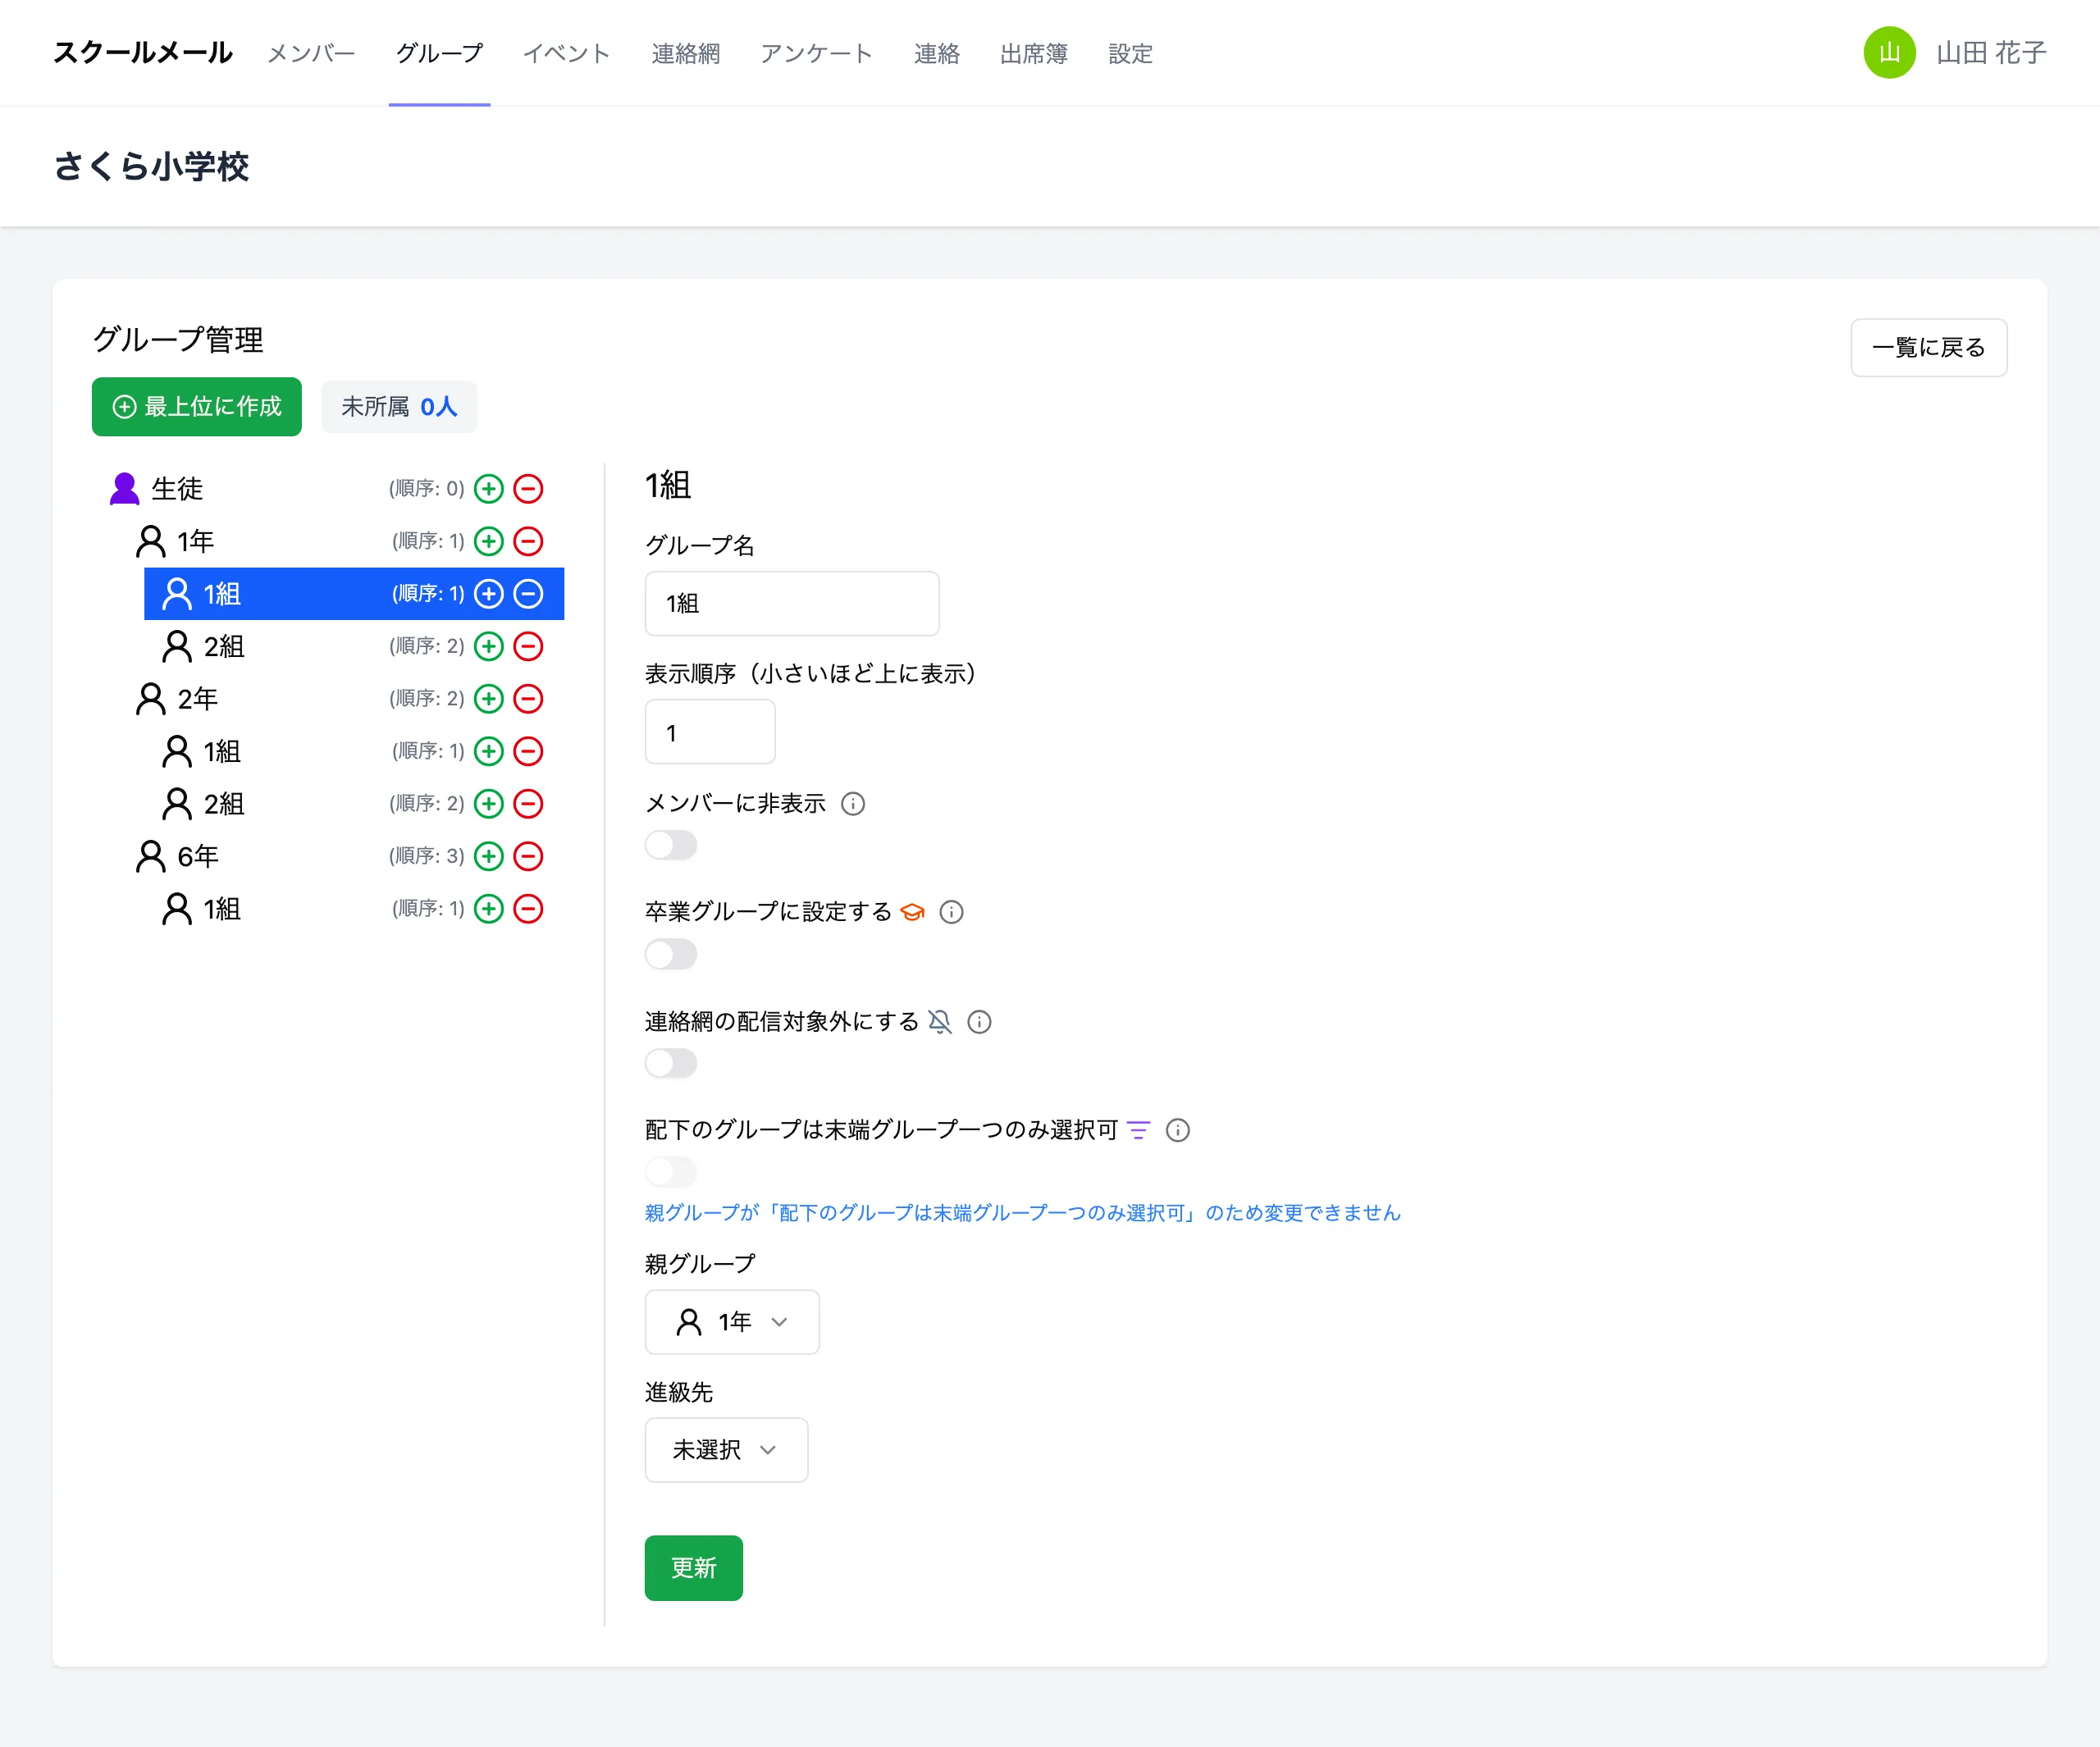This screenshot has width=2100, height=1747.
Task: Click the スクールメール logo text
Action: (x=143, y=52)
